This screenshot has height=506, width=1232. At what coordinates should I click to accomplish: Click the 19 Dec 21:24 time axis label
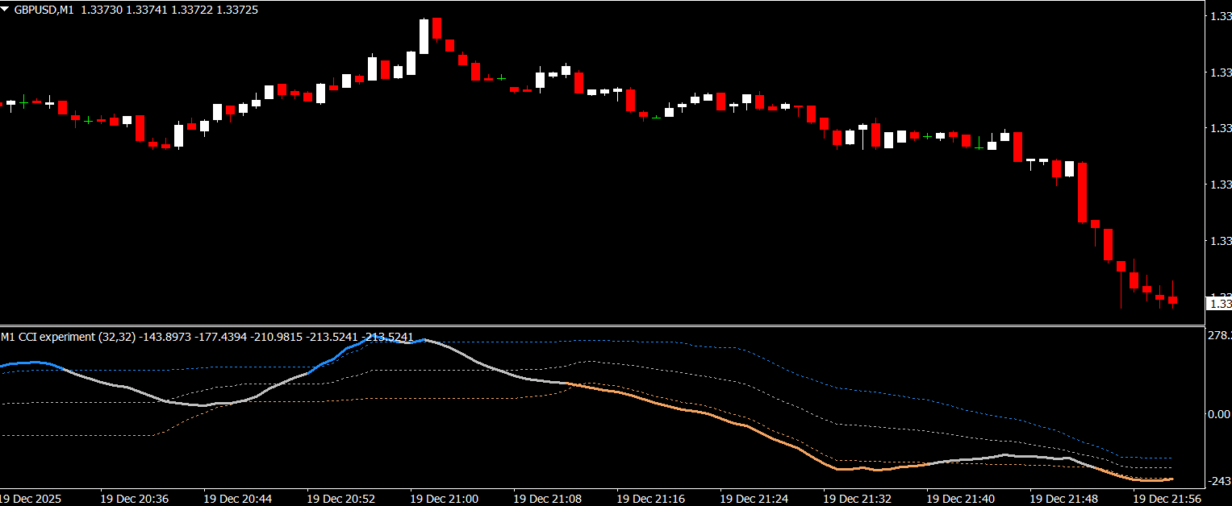[x=754, y=499]
